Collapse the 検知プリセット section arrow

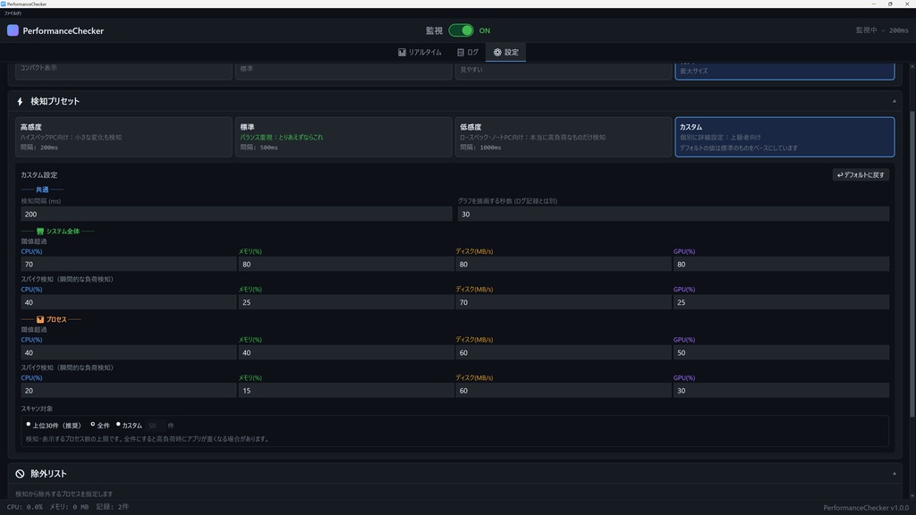894,102
